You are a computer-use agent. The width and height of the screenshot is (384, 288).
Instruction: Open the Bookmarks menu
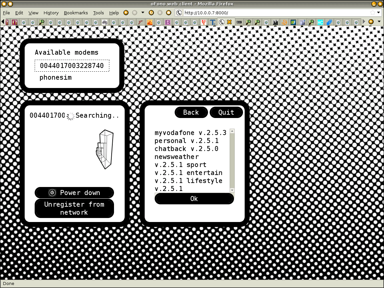pyautogui.click(x=76, y=13)
